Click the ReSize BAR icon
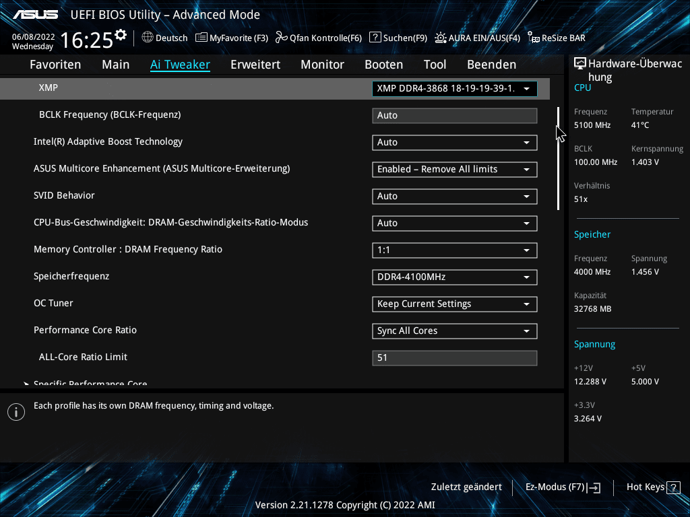Viewport: 690px width, 517px height. click(534, 38)
